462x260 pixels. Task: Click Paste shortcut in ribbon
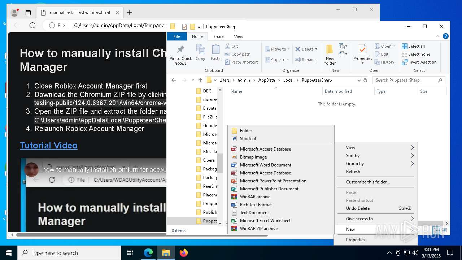tap(241, 62)
